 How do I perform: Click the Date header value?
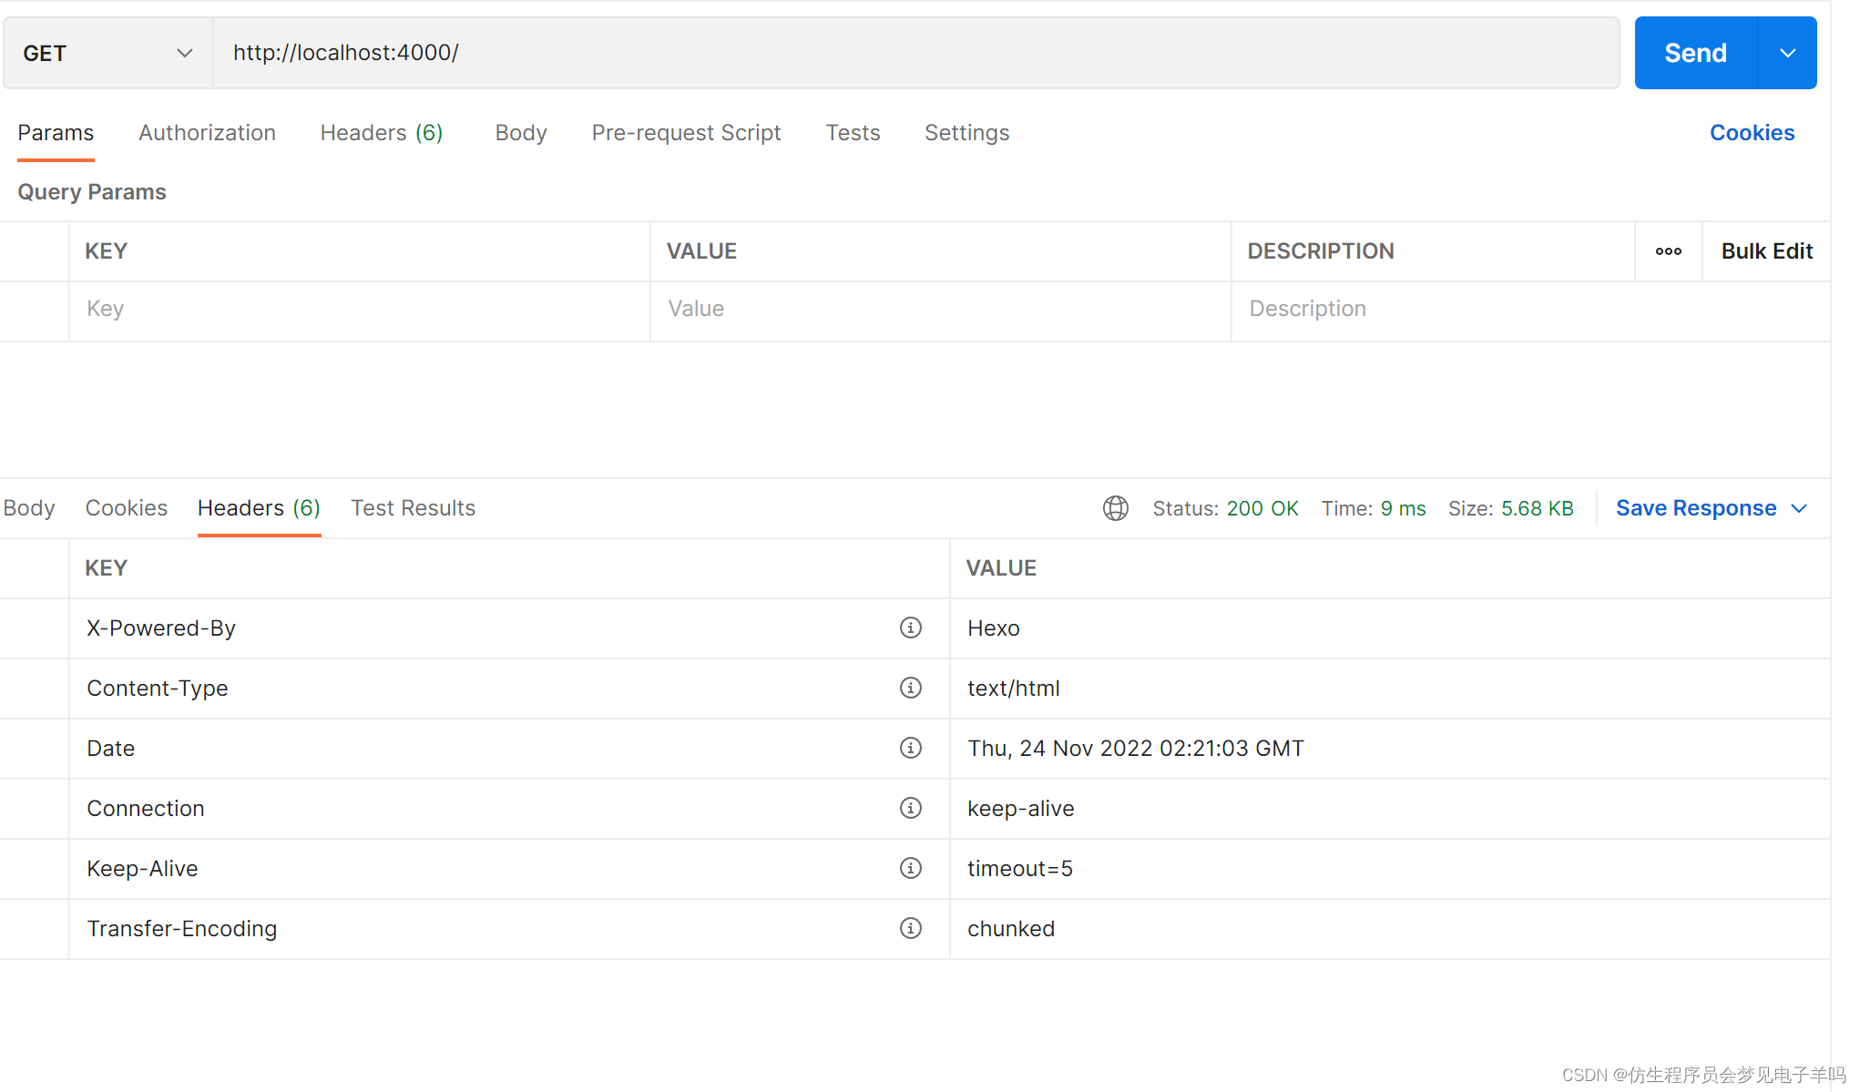1135,749
